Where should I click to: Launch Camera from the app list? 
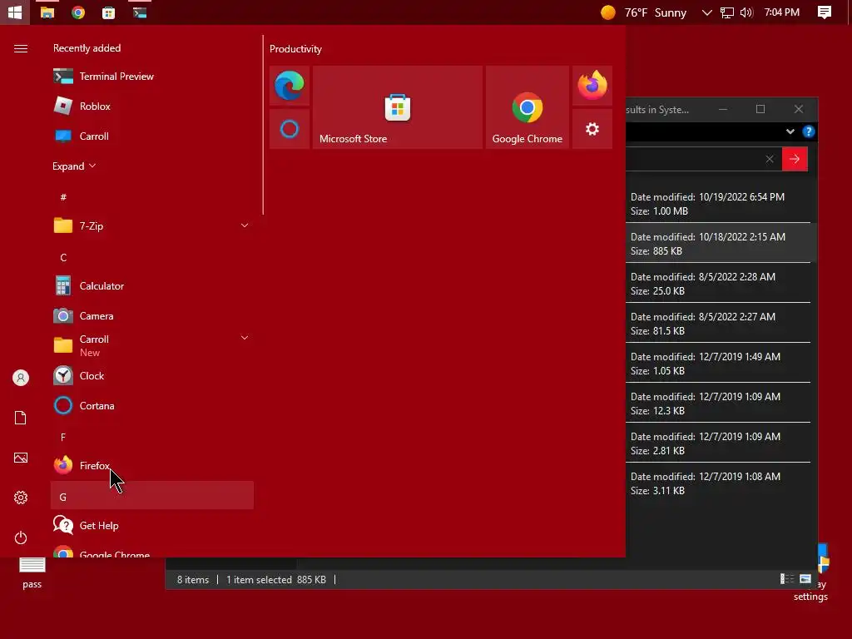click(x=152, y=315)
